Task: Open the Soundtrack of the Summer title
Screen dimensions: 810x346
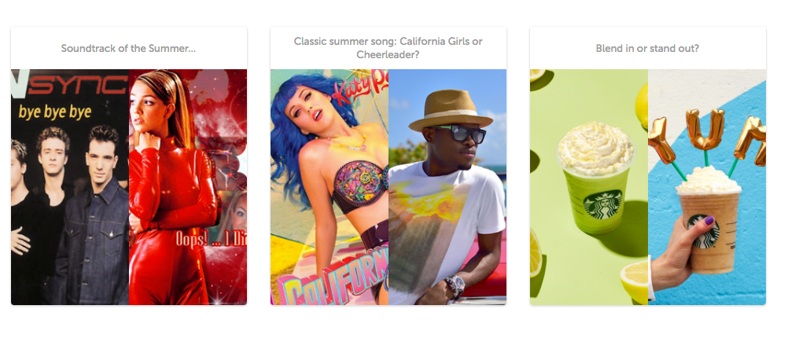Action: point(129,49)
